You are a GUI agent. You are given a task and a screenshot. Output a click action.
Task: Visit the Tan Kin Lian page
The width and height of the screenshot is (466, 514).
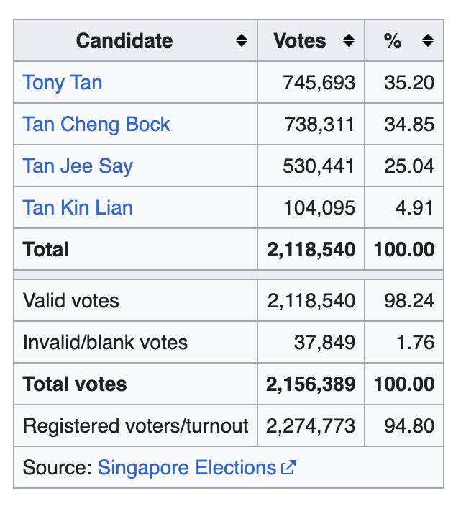pyautogui.click(x=78, y=208)
